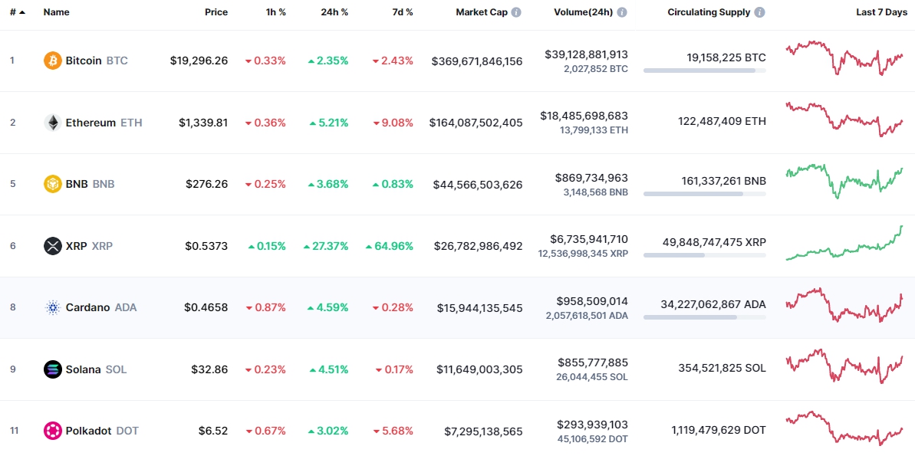Click Solana volume $855,777,885
Screen dimensions: 915x456
pyautogui.click(x=592, y=363)
